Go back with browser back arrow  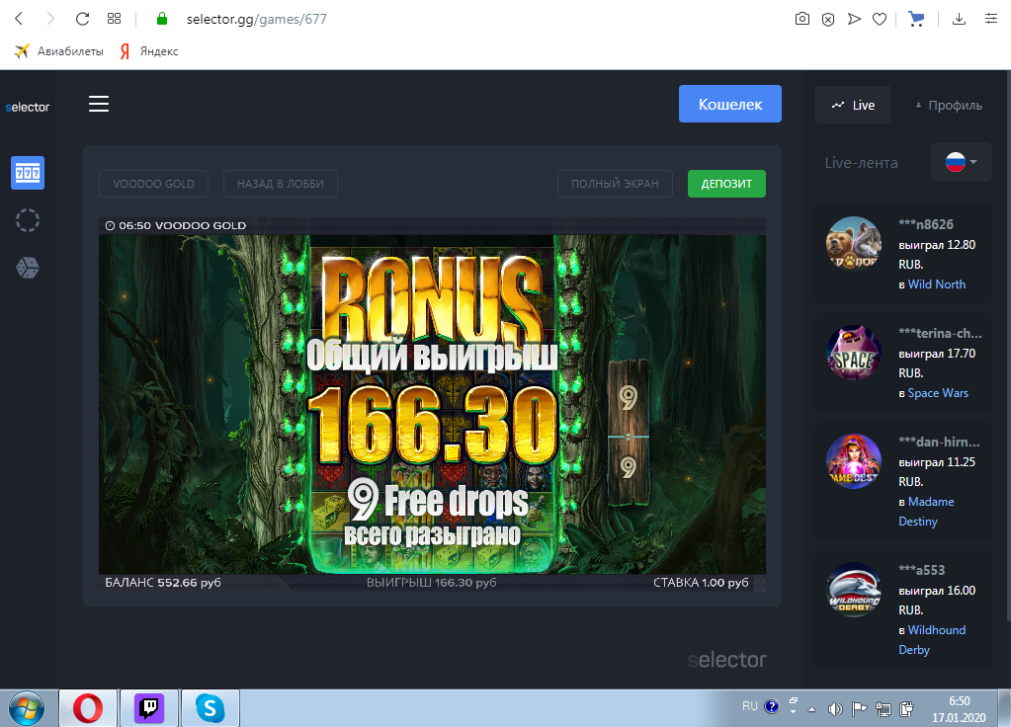19,19
